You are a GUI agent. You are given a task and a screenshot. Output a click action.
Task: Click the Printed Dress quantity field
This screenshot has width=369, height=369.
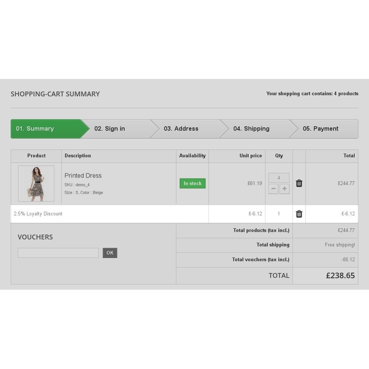(279, 178)
